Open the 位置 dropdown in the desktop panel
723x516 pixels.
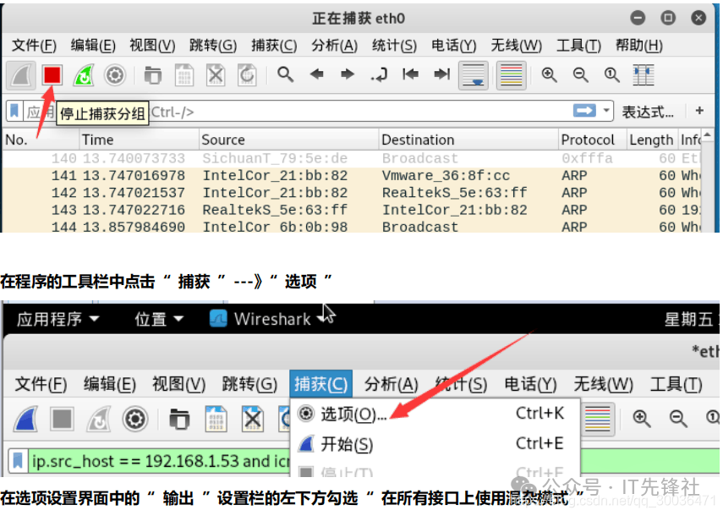pyautogui.click(x=159, y=319)
